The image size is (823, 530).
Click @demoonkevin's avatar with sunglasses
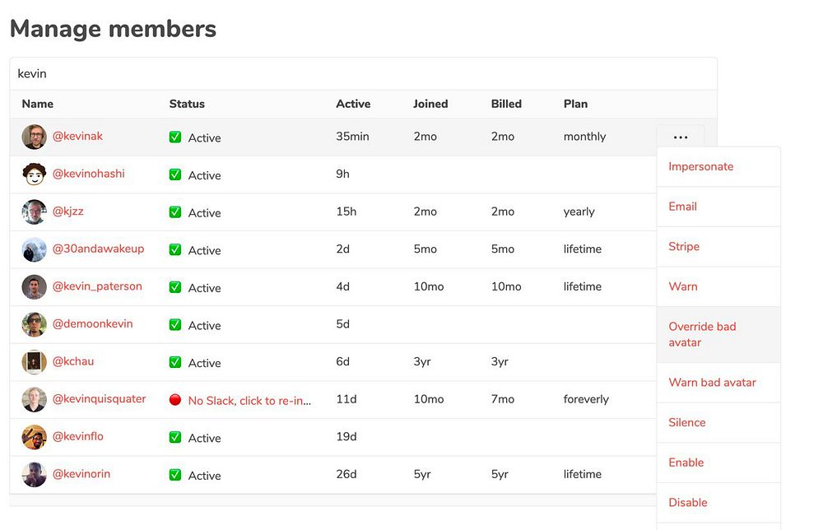coord(34,324)
